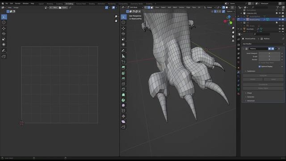Toggle Optimal Display checkbox
The width and height of the screenshot is (286, 161).
pyautogui.click(x=259, y=67)
